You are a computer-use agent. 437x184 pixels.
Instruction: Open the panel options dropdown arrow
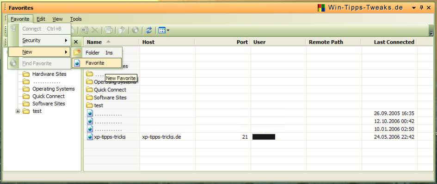point(414,8)
